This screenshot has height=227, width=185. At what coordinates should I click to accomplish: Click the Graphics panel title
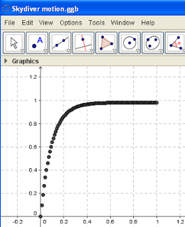pyautogui.click(x=25, y=61)
